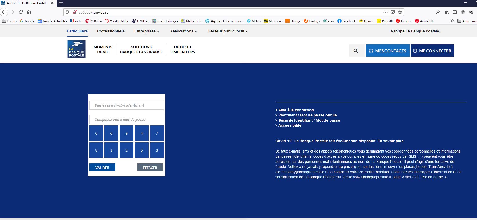Open the Orange bookmark
Screen dimensions: 477x220
pos(293,21)
